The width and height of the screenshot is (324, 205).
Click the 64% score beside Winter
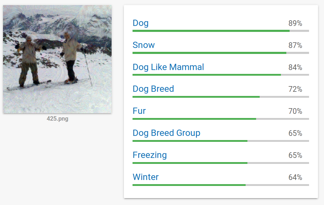(295, 178)
